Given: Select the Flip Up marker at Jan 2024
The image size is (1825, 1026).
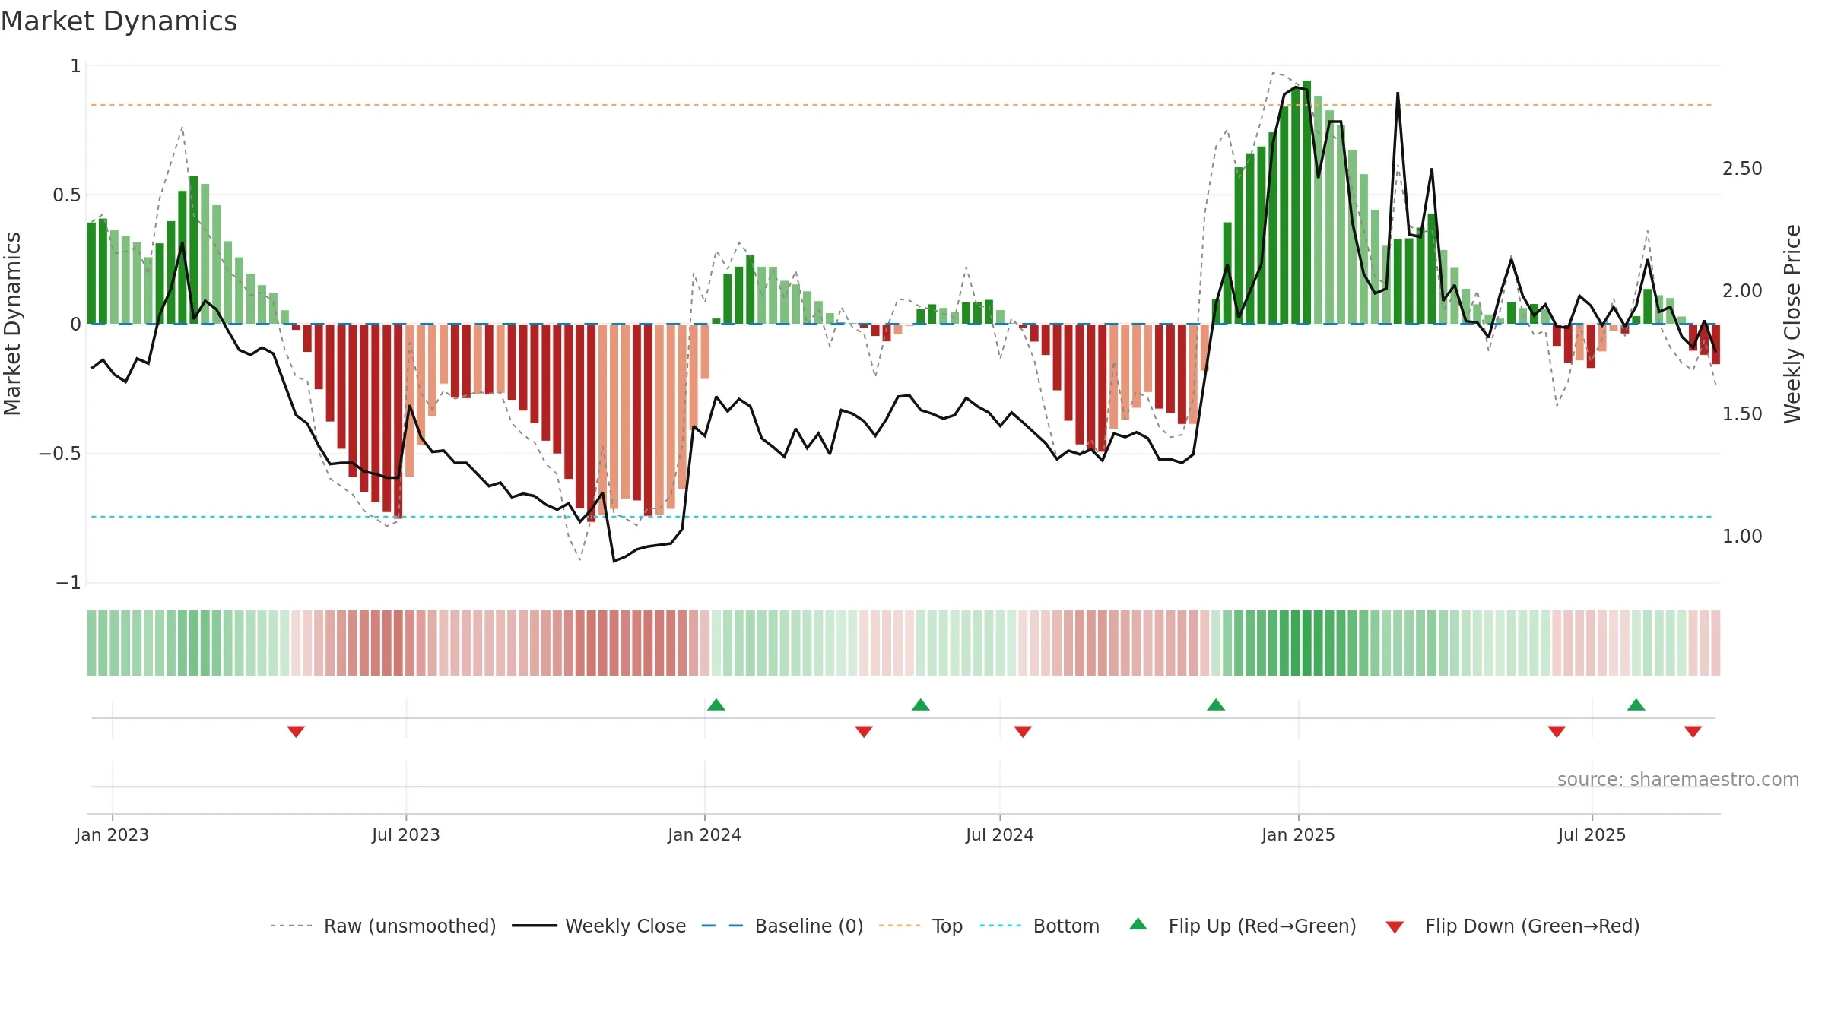Looking at the screenshot, I should pos(716,705).
